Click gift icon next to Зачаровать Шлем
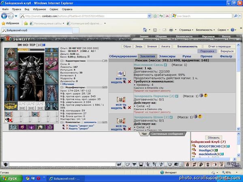Screen dimensions: 243x182 point(196,116)
